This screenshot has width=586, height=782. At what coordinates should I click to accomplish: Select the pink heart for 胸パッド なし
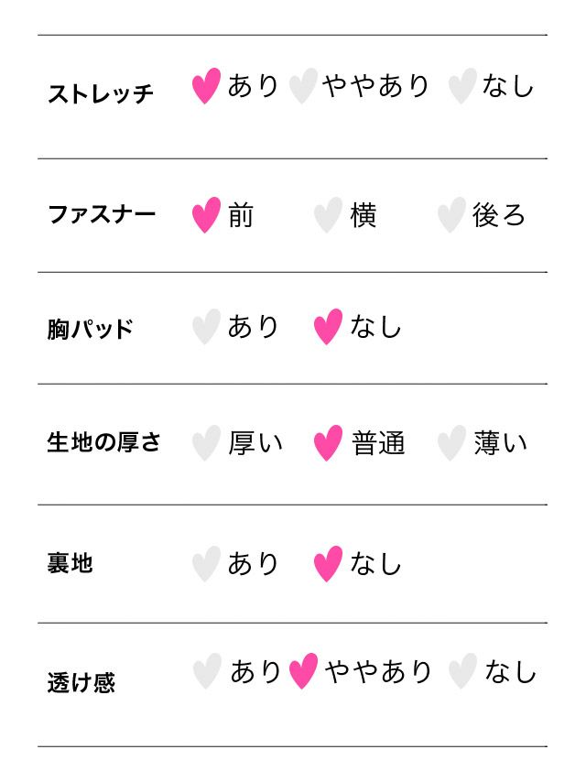click(x=328, y=327)
